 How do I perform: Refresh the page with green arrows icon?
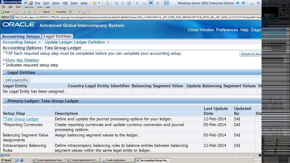pos(29,12)
